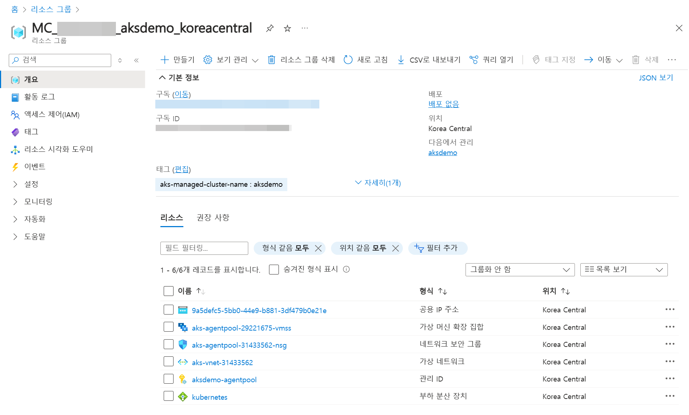
Task: Refresh the list with 새로 고침
Action: (x=366, y=60)
